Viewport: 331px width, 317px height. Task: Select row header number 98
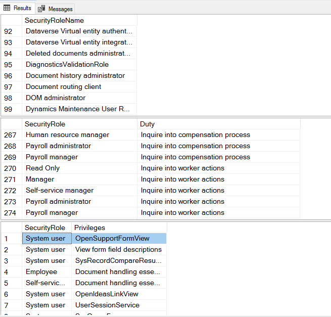pyautogui.click(x=12, y=98)
